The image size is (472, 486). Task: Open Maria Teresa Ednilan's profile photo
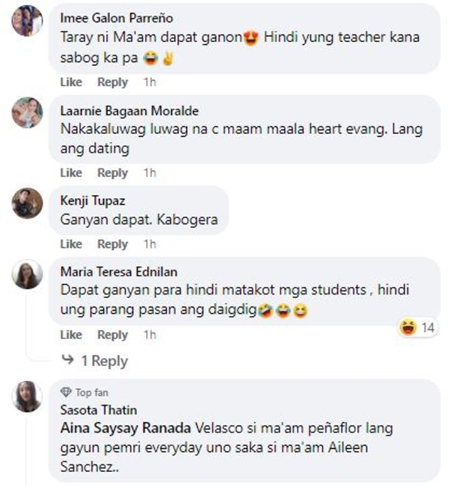(x=27, y=274)
